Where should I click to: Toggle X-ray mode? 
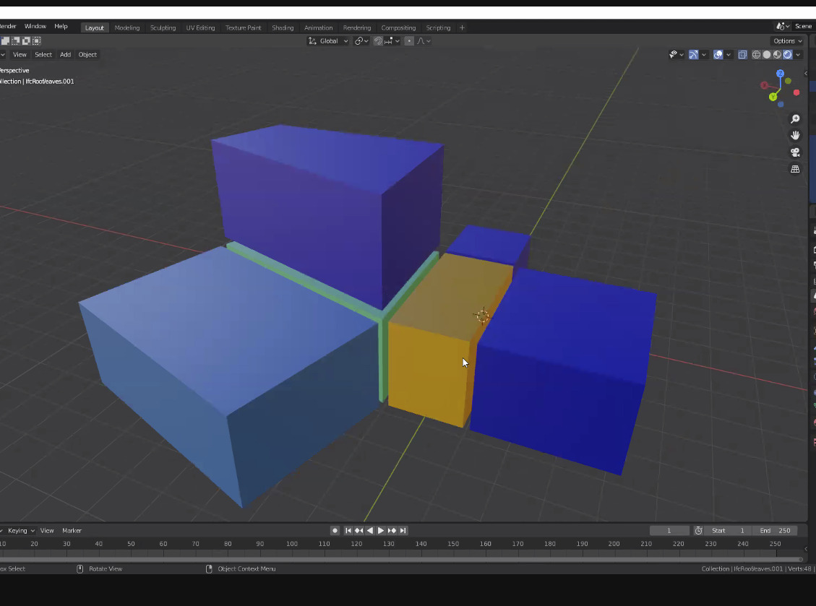(x=742, y=55)
